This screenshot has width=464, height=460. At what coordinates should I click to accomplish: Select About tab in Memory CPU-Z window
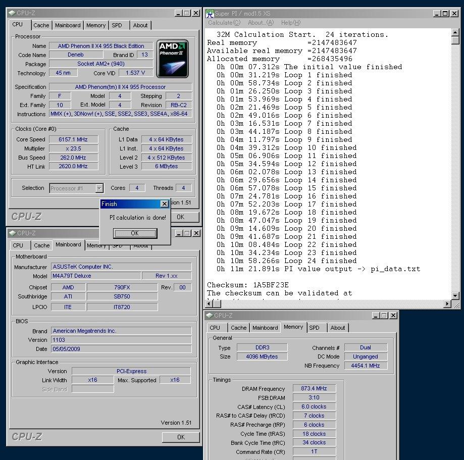[x=338, y=328]
